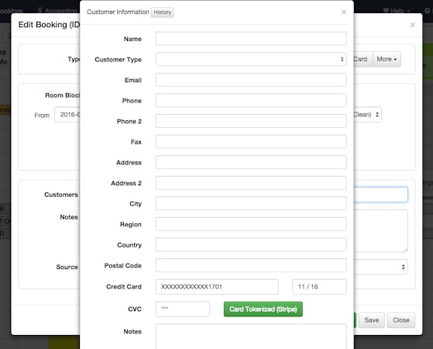Open the customer History button
Image resolution: width=433 pixels, height=349 pixels.
[x=163, y=12]
